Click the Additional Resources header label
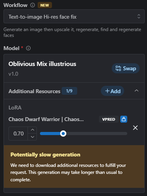 point(35,91)
